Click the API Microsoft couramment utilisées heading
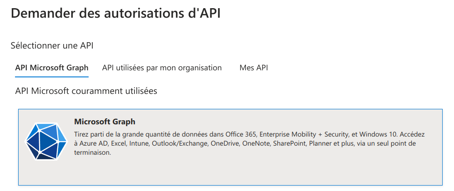Image resolution: width=454 pixels, height=191 pixels. click(x=86, y=91)
